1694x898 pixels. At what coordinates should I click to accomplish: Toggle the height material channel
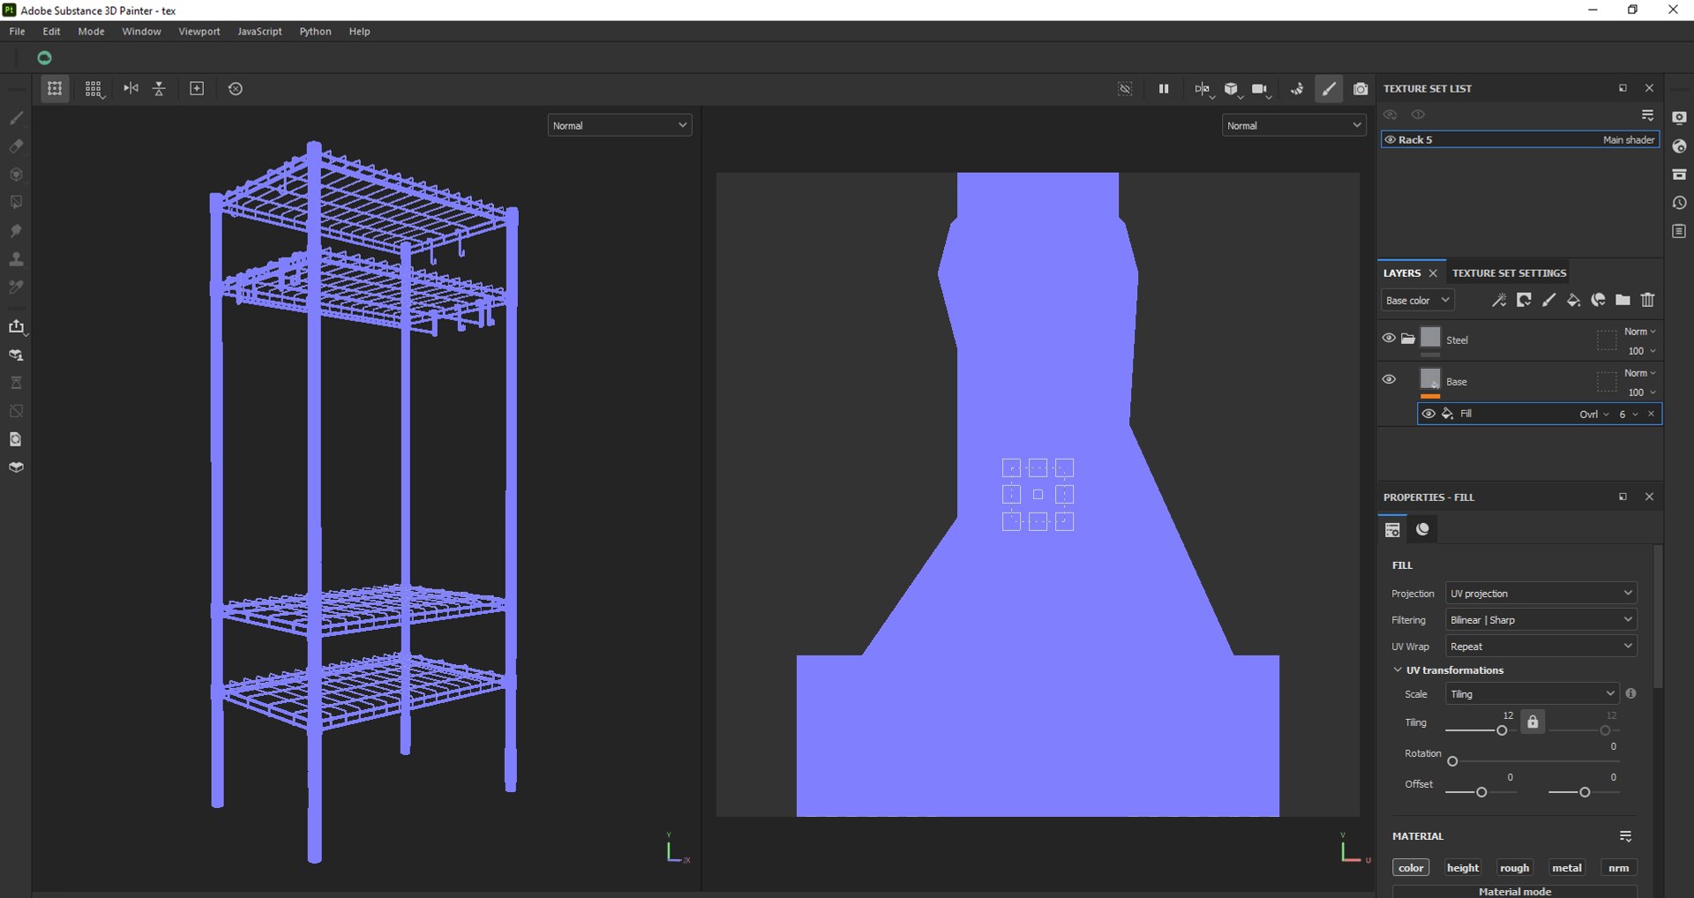(1463, 868)
